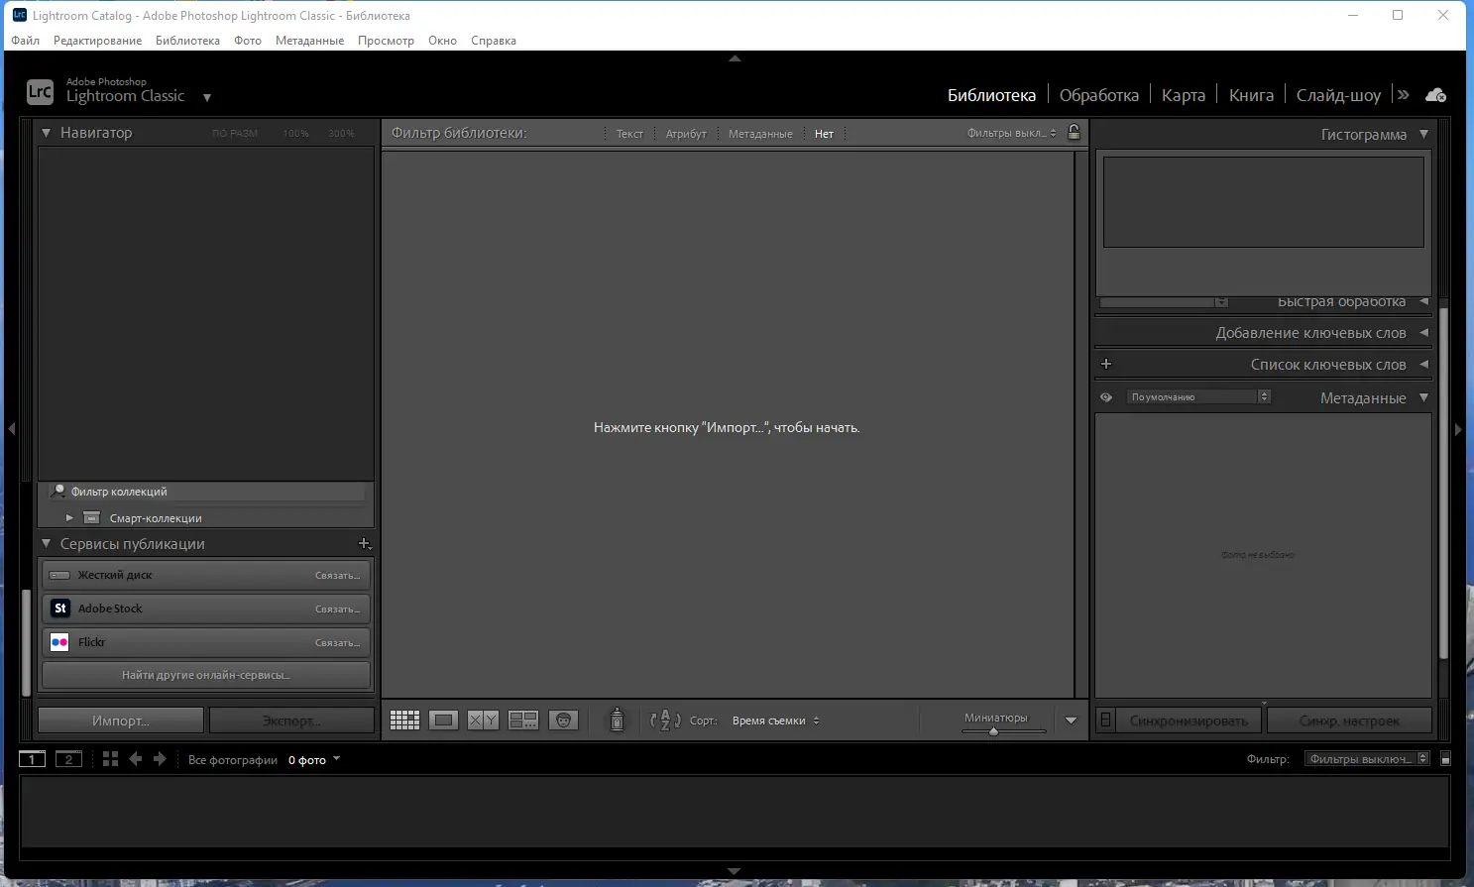Screen dimensions: 1474x887
Task: Expand the Смарт-коллекции tree row
Action: [x=69, y=517]
